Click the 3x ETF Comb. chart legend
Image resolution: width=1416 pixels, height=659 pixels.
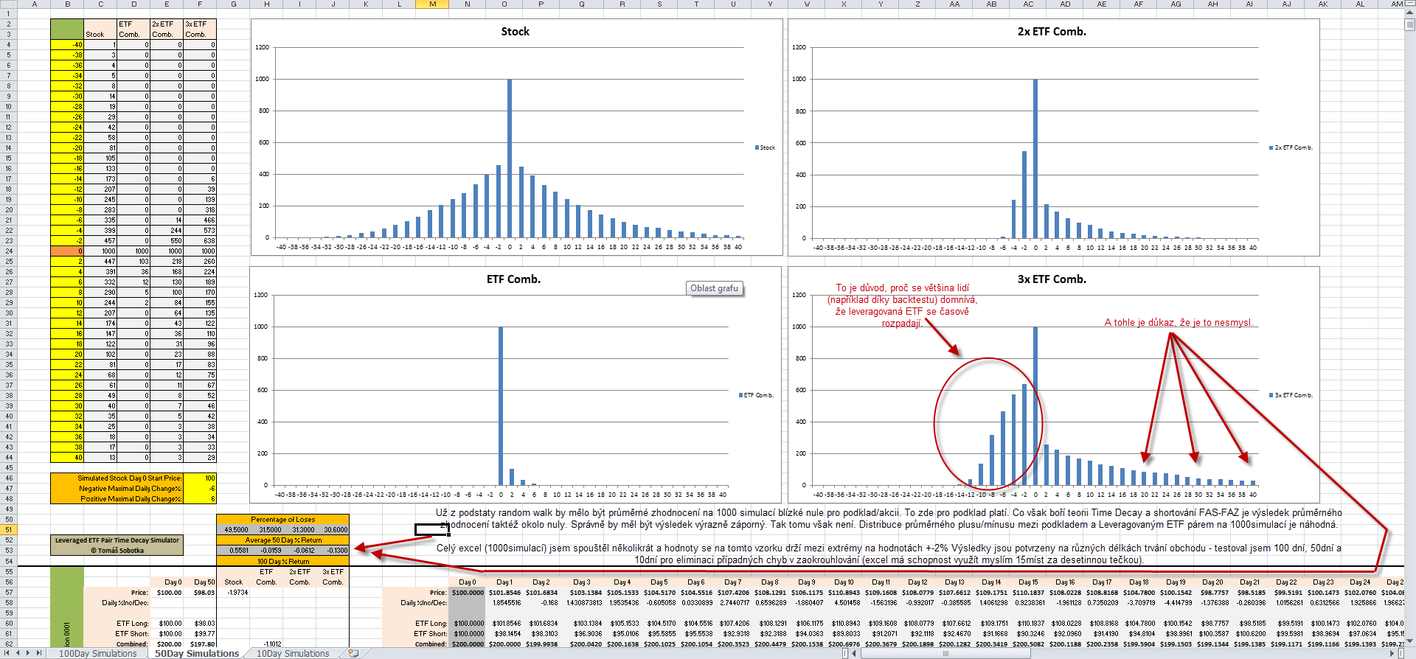[x=1291, y=395]
